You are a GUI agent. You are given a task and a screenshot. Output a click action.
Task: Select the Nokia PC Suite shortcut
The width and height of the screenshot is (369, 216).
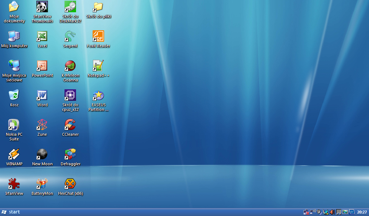[14, 125]
